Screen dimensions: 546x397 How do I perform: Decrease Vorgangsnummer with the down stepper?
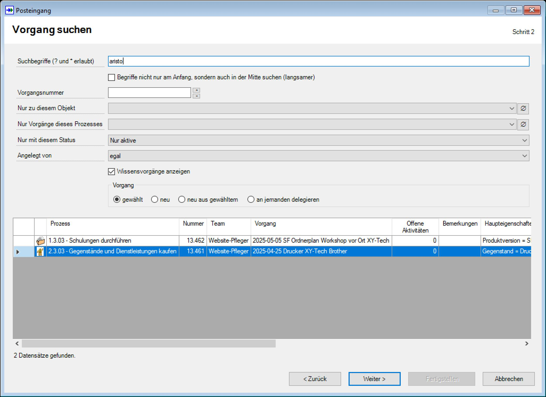click(196, 96)
